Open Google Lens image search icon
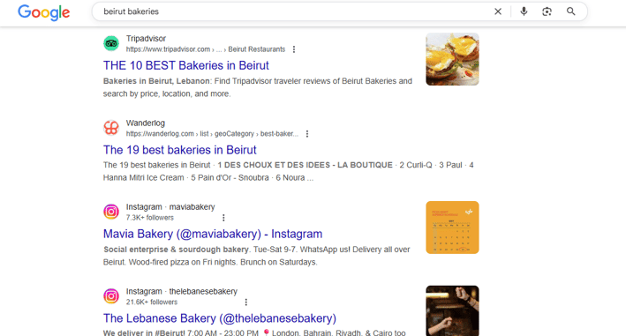Image resolution: width=626 pixels, height=336 pixels. (x=547, y=11)
